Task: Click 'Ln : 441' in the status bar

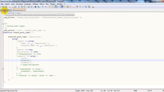Action: point(103,91)
